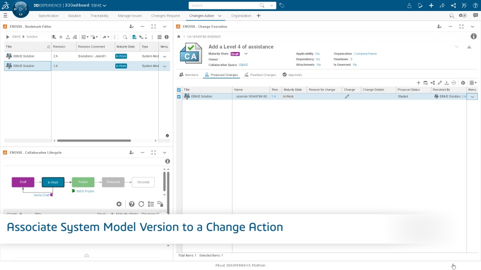Click the refresh icon in Collaborative Lifecycle
The image size is (481, 270).
(141, 204)
